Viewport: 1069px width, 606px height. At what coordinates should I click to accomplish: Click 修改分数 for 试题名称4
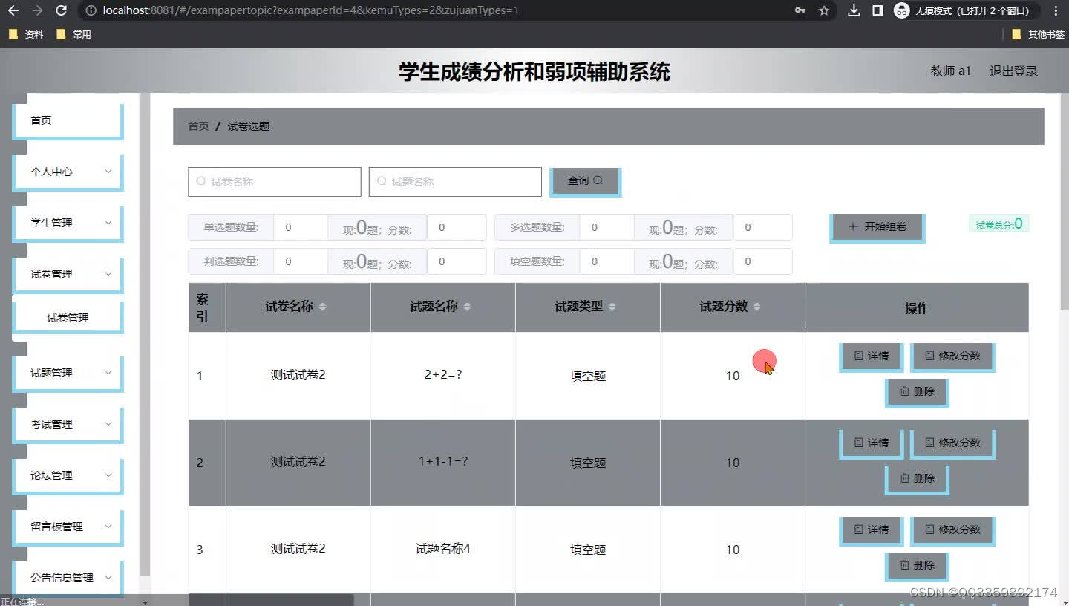click(x=952, y=530)
